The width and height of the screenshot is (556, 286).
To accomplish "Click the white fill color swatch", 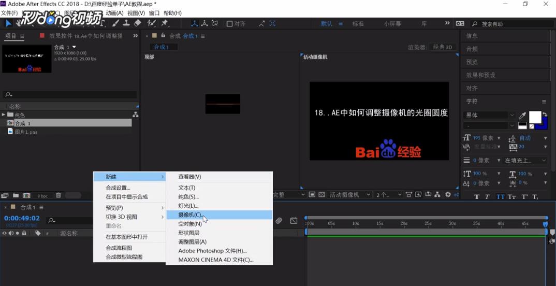I will [535, 117].
